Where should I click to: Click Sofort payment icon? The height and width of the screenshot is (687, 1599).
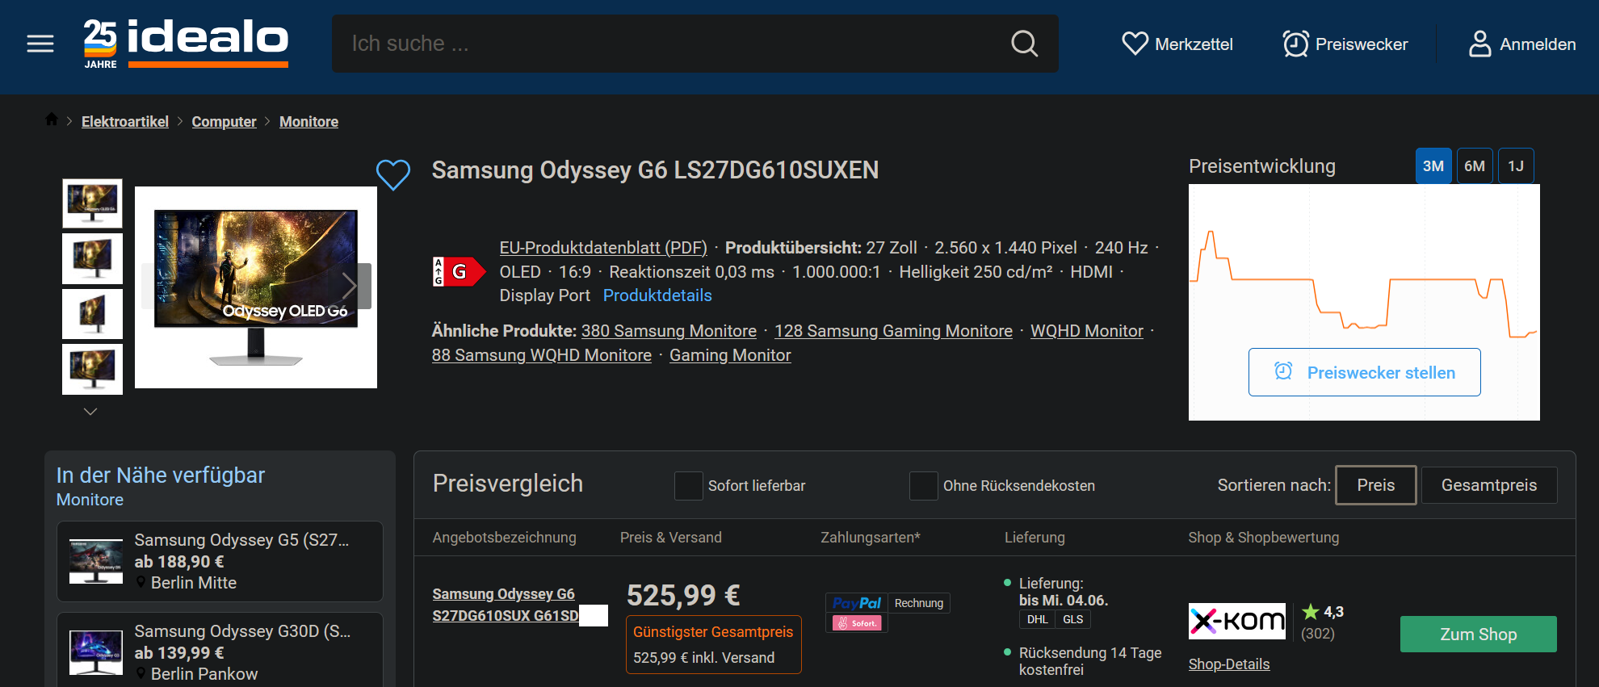(857, 623)
